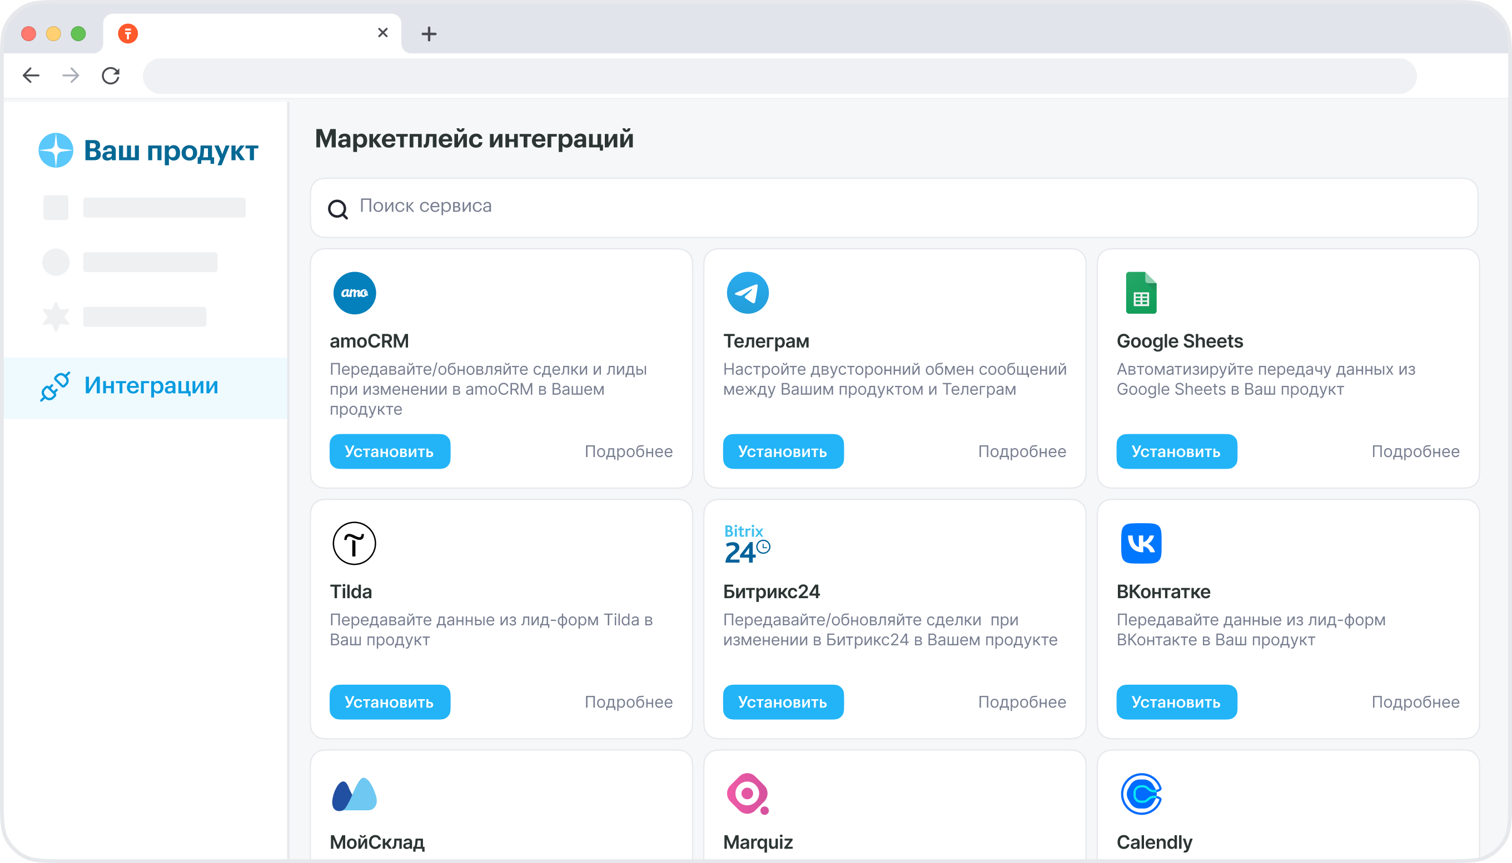
Task: Select the Marquiz logo icon
Action: tap(748, 794)
